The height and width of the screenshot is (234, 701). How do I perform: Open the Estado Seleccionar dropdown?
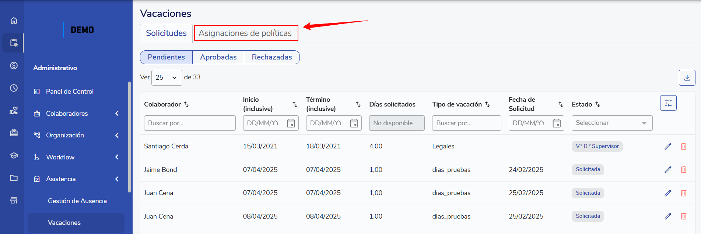[x=612, y=123]
